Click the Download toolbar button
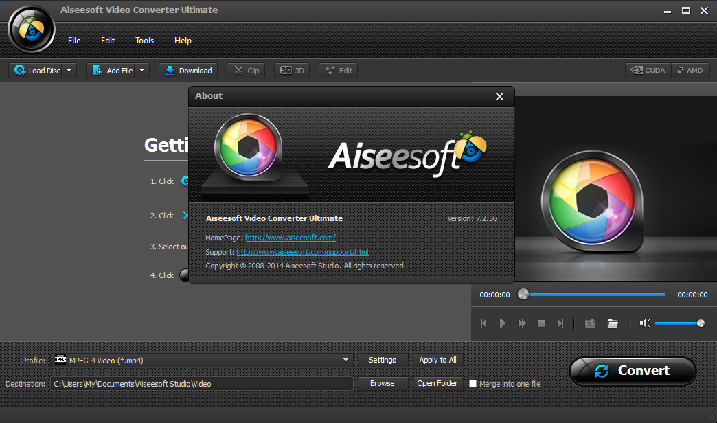 point(188,71)
